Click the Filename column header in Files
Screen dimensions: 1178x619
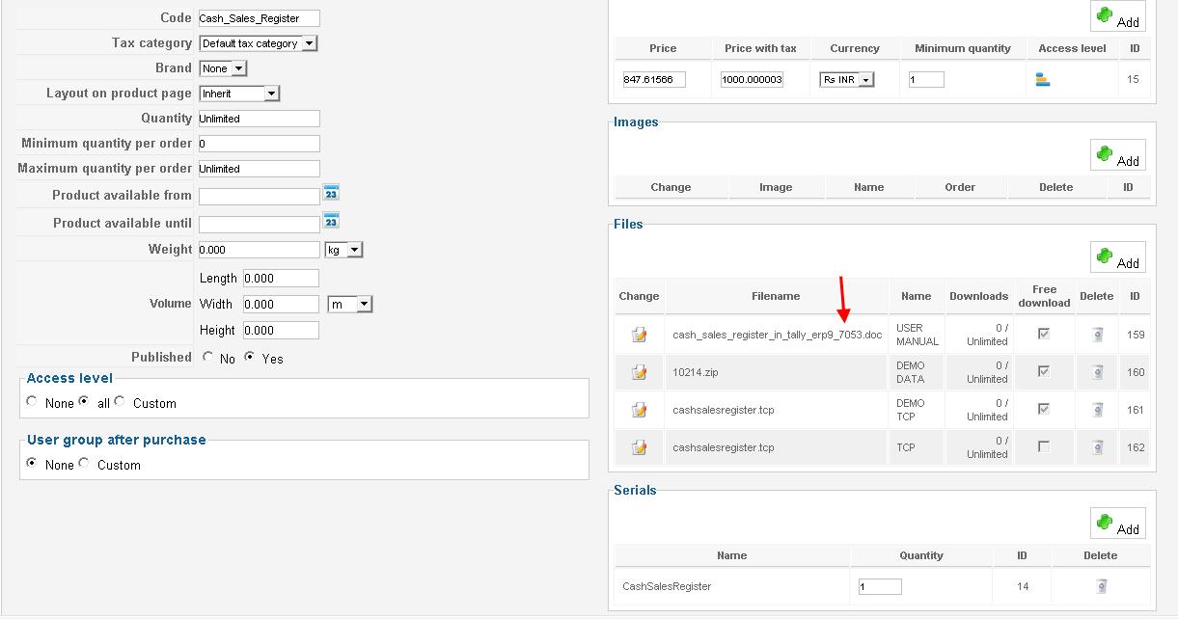(777, 296)
